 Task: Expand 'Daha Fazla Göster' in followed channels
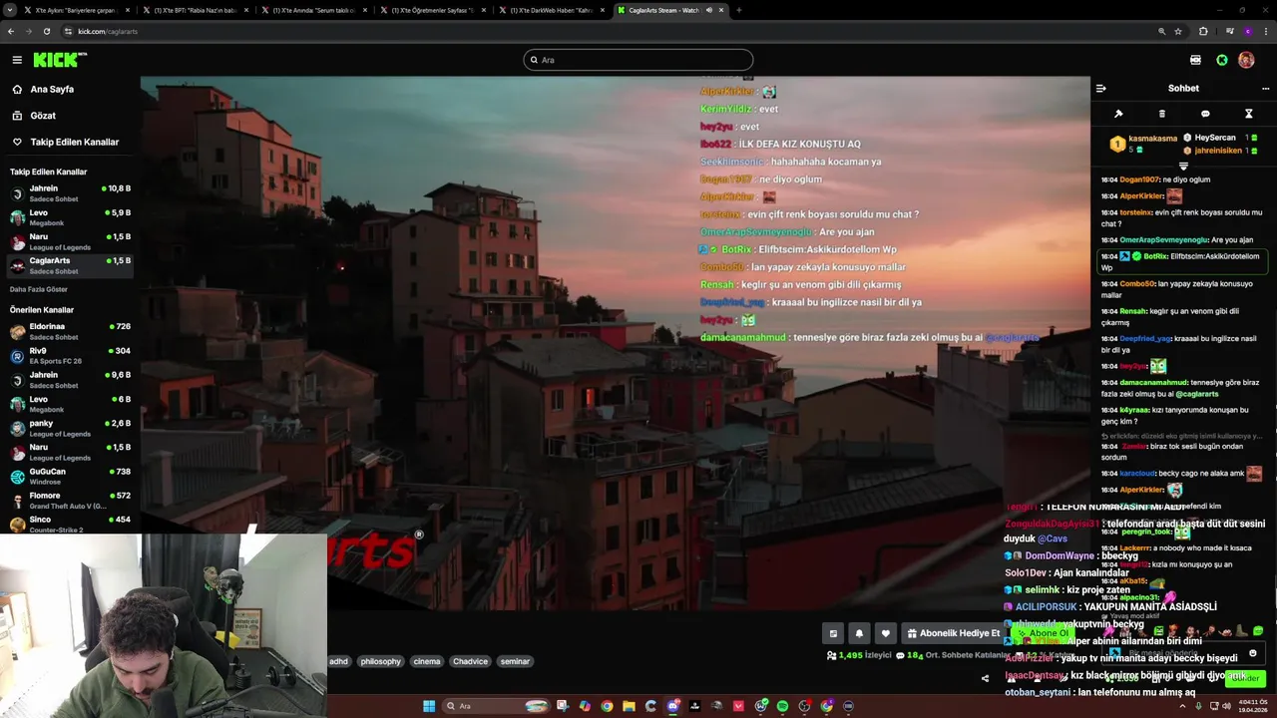tap(39, 289)
